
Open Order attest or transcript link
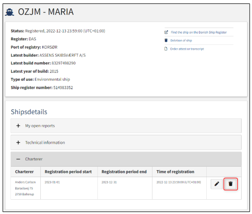click(x=187, y=49)
